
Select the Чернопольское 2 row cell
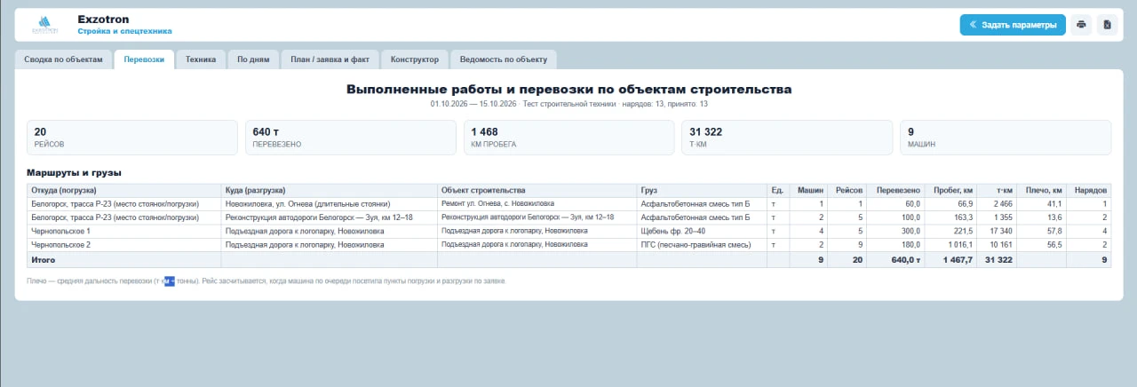click(124, 244)
